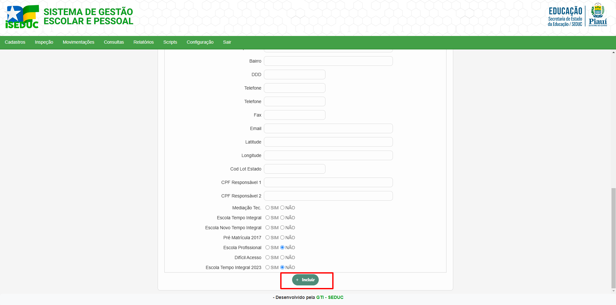This screenshot has width=616, height=305.
Task: Open the Inspeção menu
Action: click(44, 42)
